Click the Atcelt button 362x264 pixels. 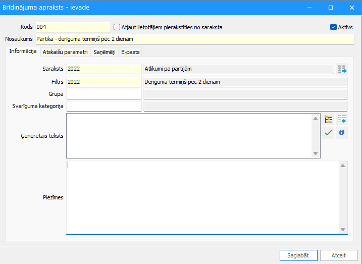pos(339,255)
